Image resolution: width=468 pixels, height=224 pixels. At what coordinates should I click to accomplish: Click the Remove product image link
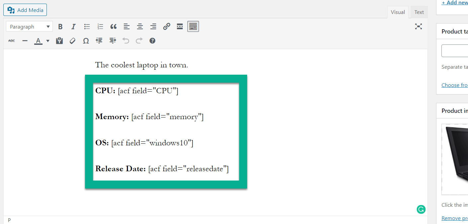455,218
